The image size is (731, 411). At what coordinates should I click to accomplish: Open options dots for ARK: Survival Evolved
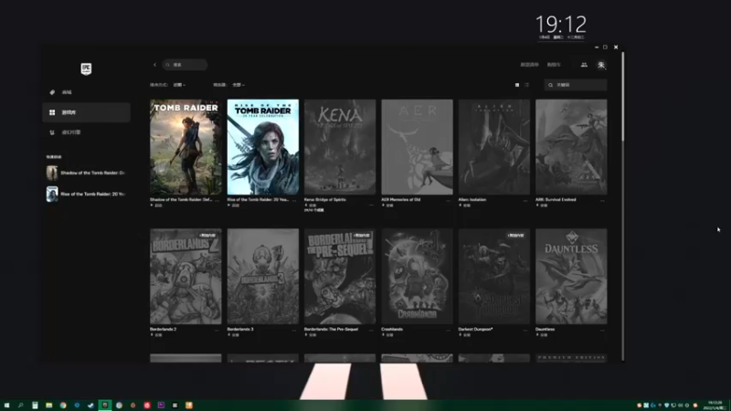point(602,201)
